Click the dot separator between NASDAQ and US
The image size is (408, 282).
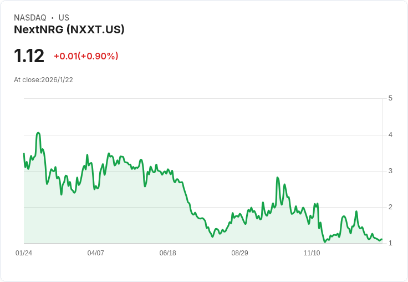[52, 18]
